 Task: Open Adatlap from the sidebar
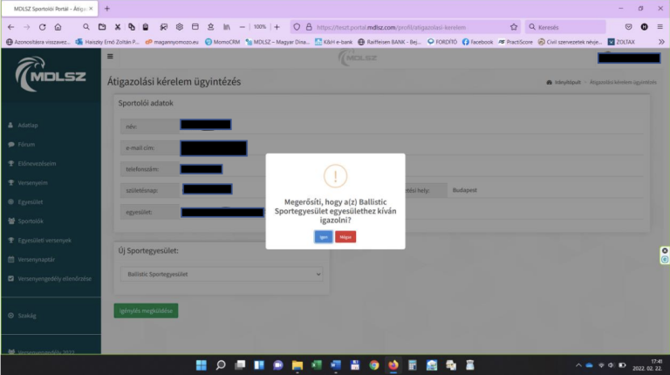coord(27,125)
